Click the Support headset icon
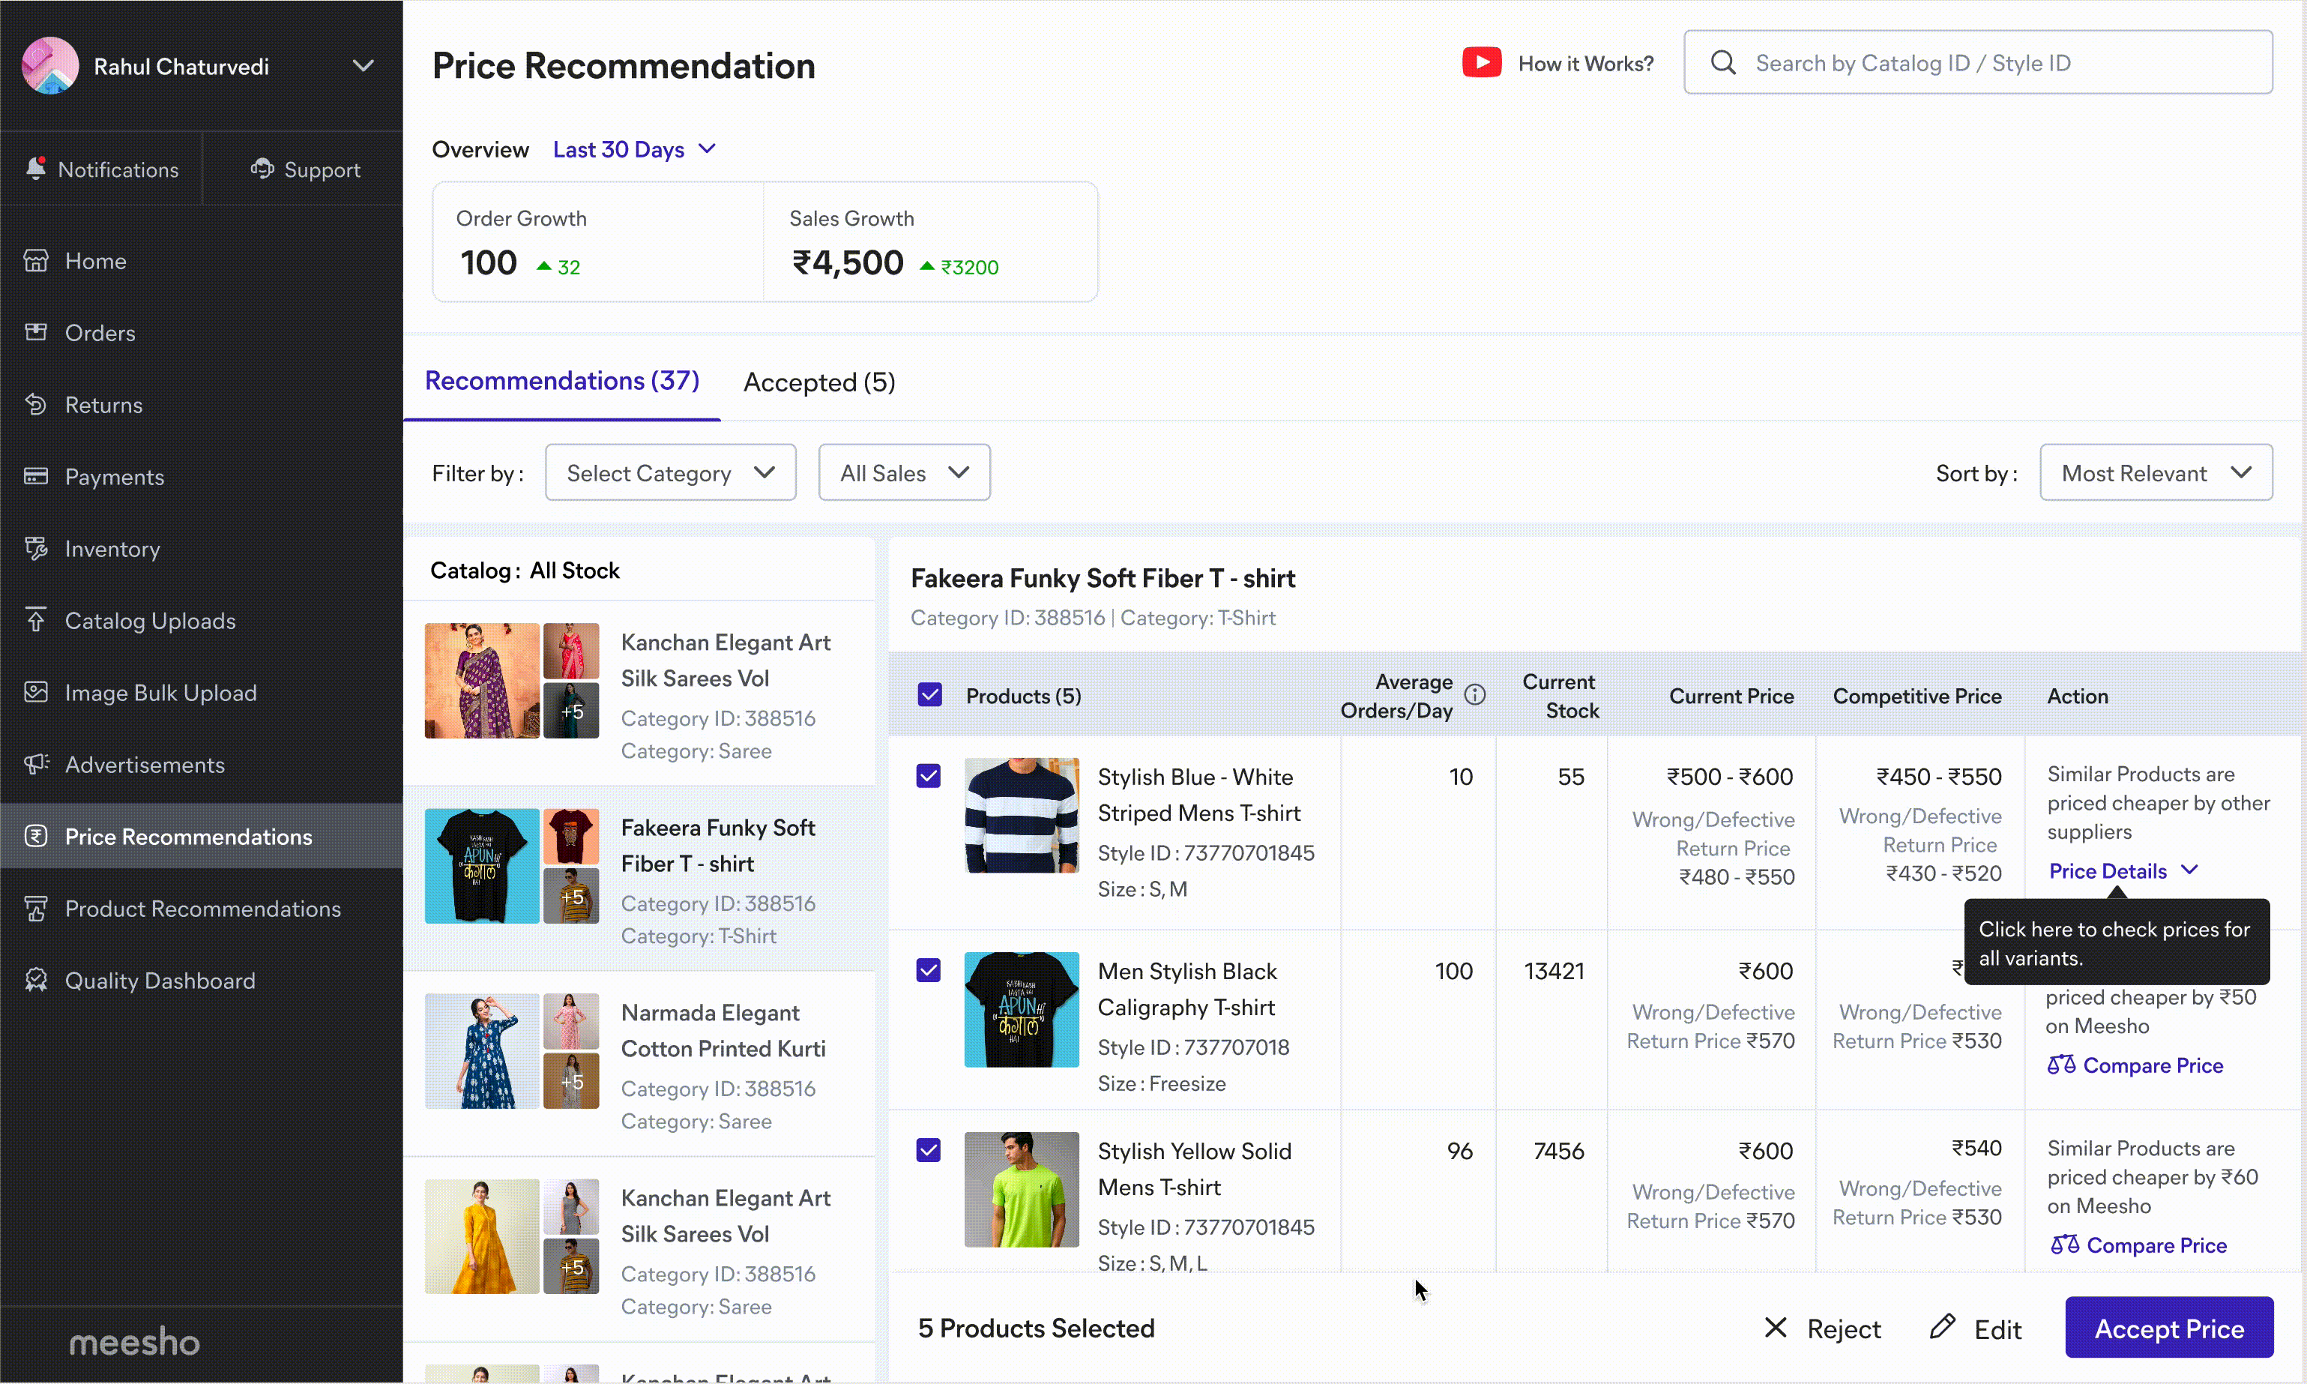 [262, 169]
